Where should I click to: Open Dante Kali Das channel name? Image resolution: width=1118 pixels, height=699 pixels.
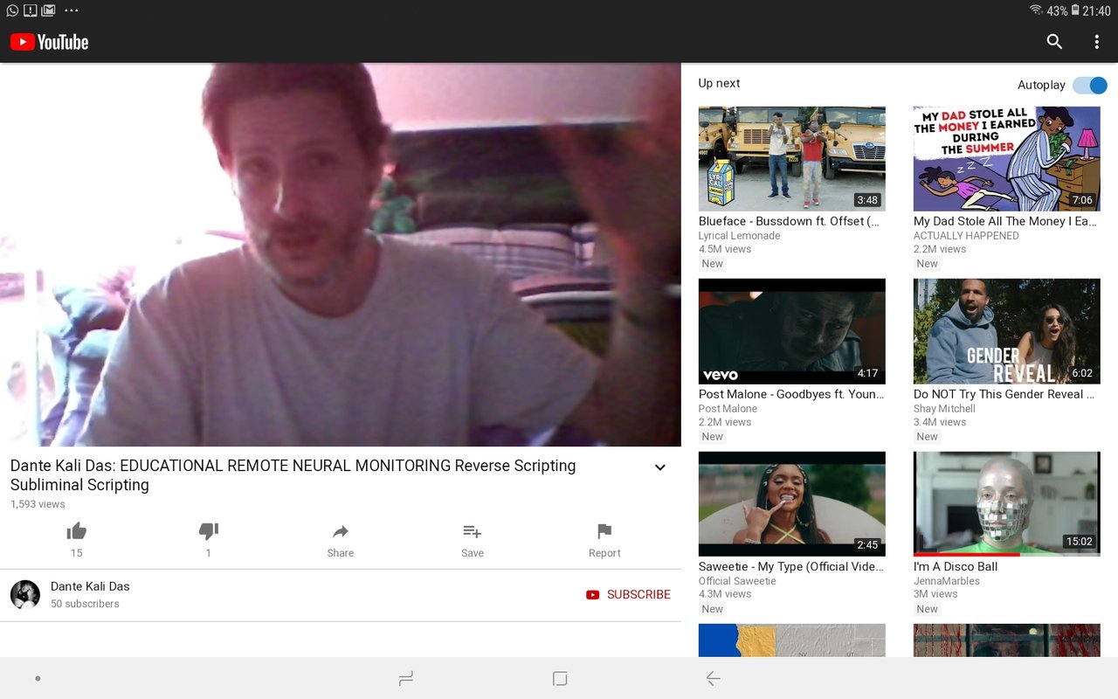click(x=90, y=586)
